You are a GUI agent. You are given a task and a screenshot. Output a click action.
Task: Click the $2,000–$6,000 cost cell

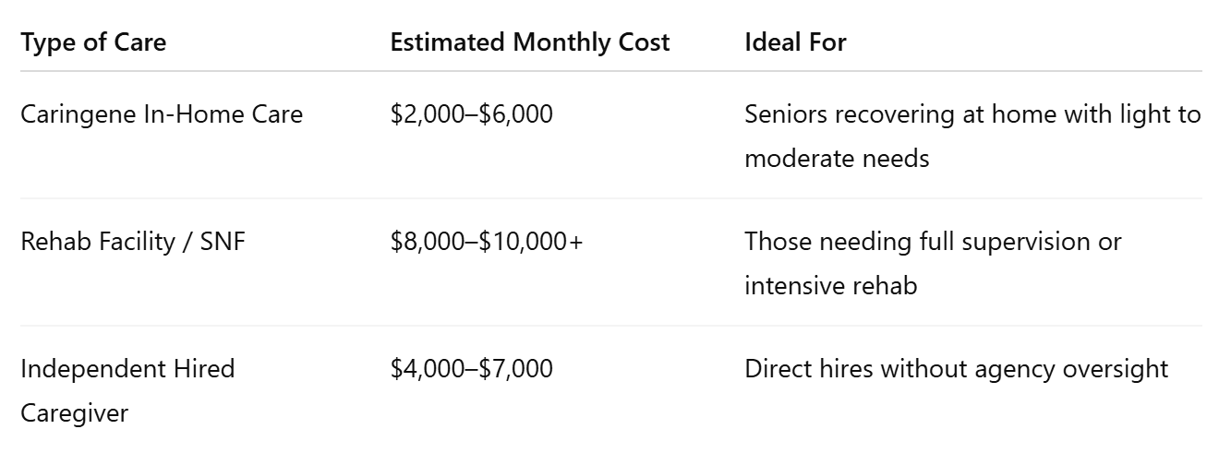pos(472,115)
